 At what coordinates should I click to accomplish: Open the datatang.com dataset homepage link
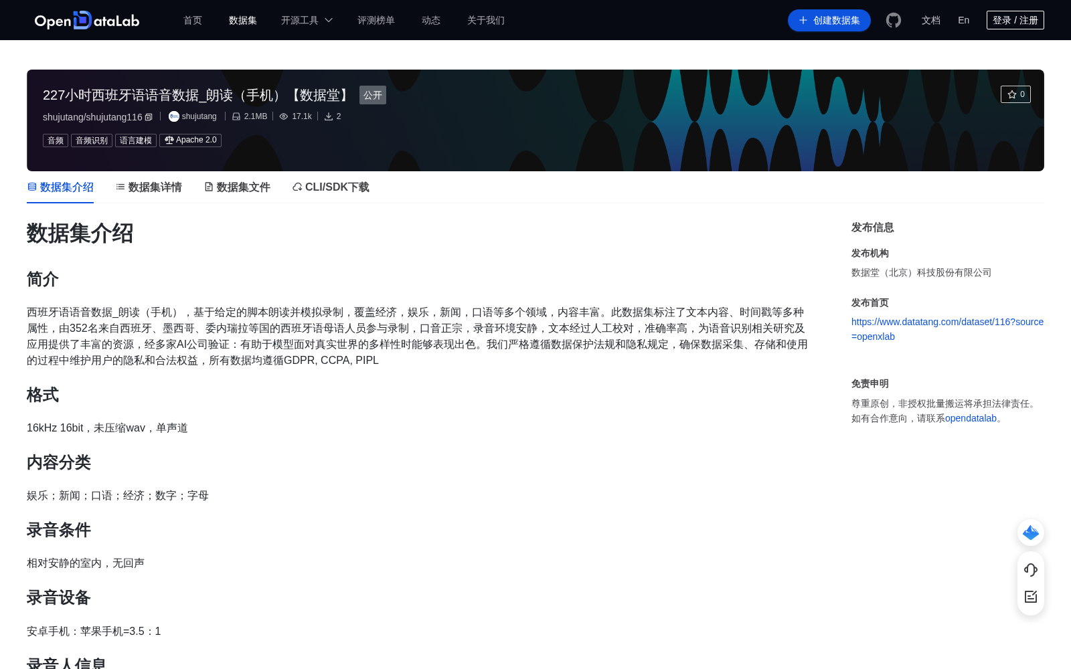tap(947, 329)
